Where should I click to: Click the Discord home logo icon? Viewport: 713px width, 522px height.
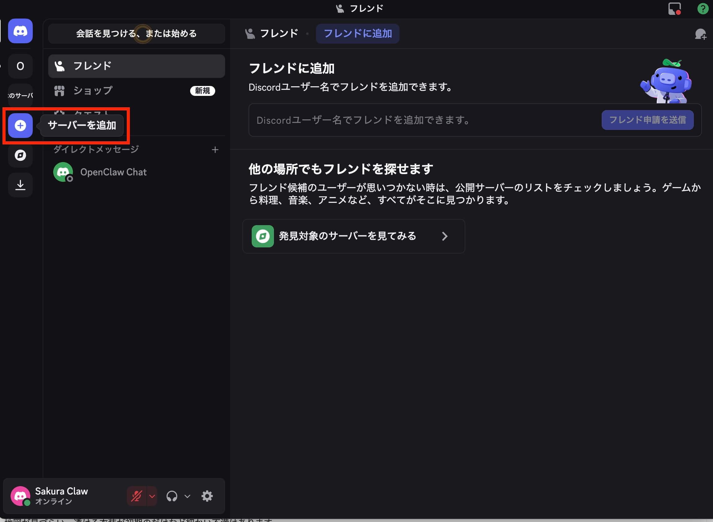[20, 31]
